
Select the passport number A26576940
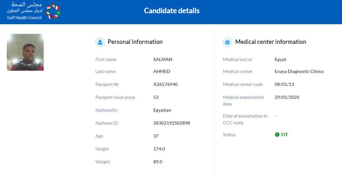(165, 84)
